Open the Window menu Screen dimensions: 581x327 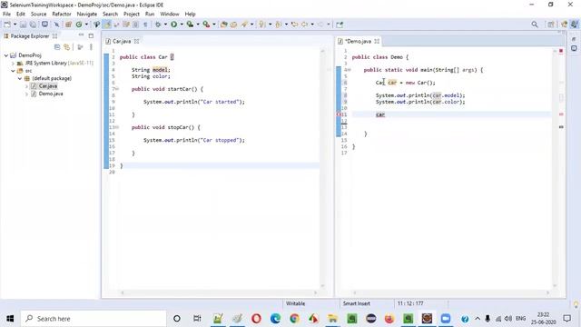(170, 15)
